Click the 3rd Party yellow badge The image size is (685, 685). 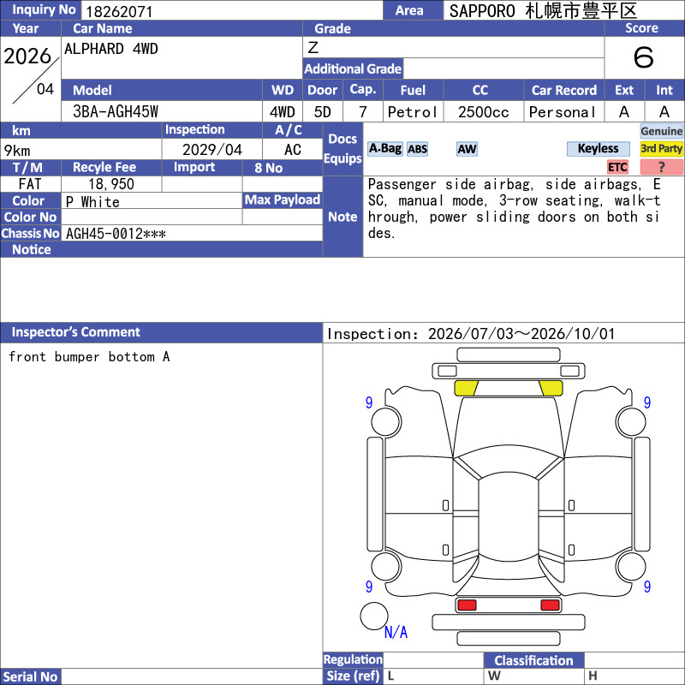pos(661,149)
